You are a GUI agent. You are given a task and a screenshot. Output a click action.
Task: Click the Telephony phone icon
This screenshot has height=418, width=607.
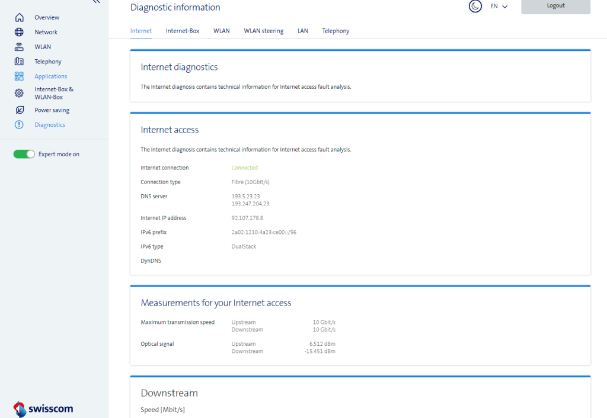(x=19, y=62)
